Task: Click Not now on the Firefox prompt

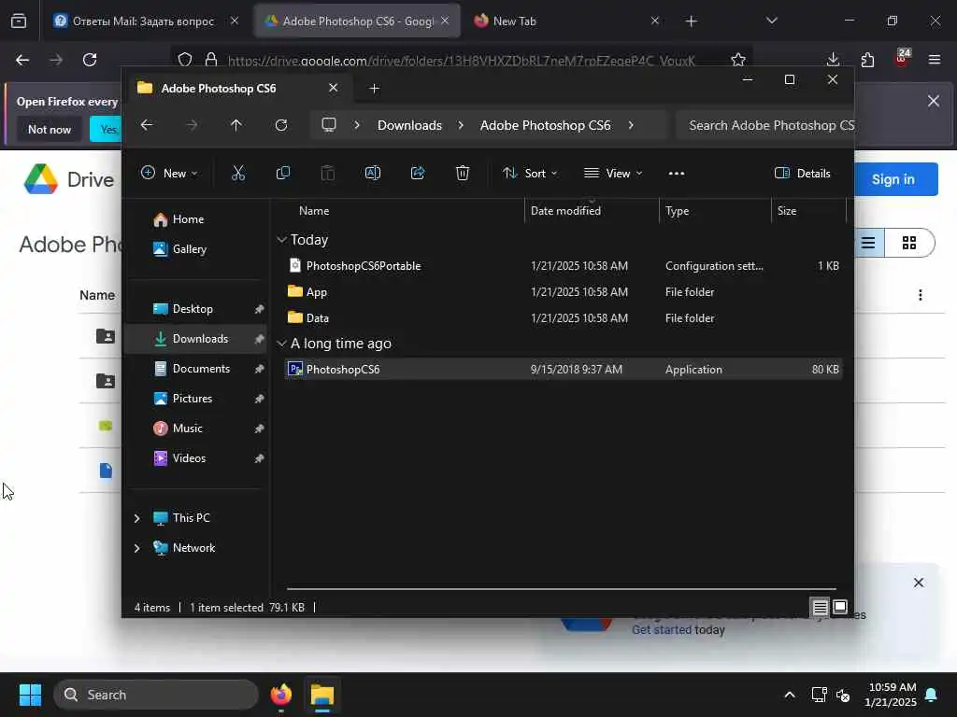Action: (x=50, y=129)
